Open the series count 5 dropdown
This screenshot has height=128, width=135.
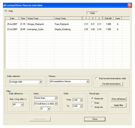[x=48, y=109]
